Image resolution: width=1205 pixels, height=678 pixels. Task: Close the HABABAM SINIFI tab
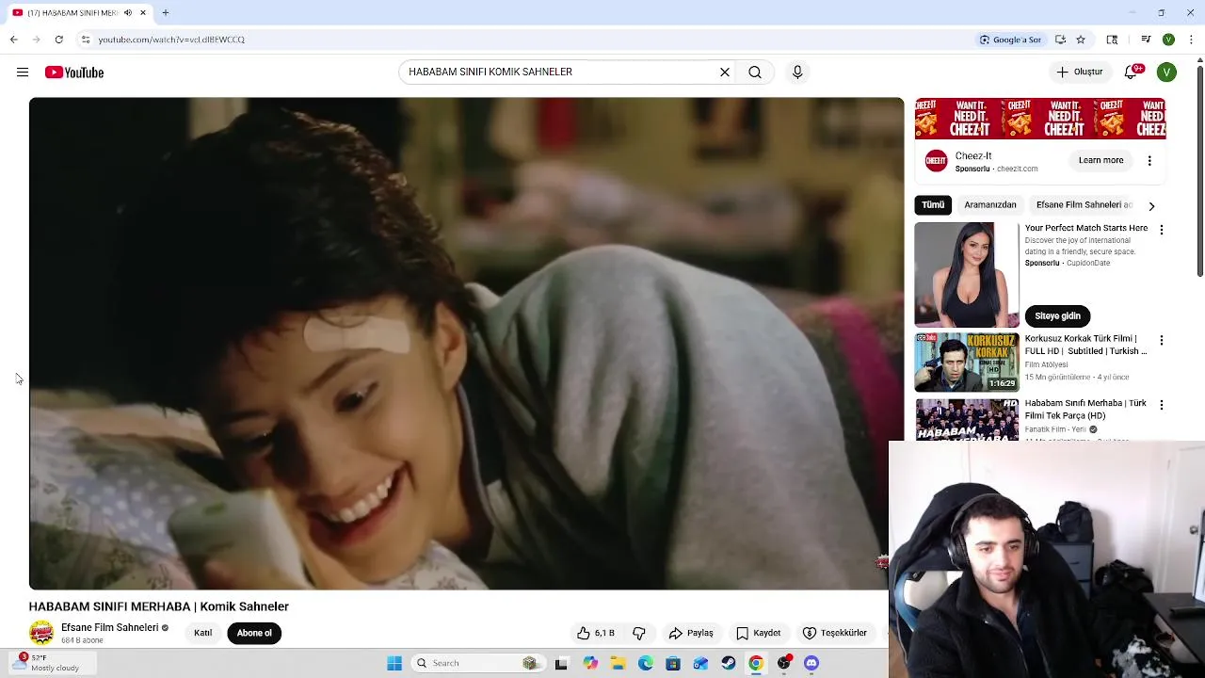tap(143, 13)
